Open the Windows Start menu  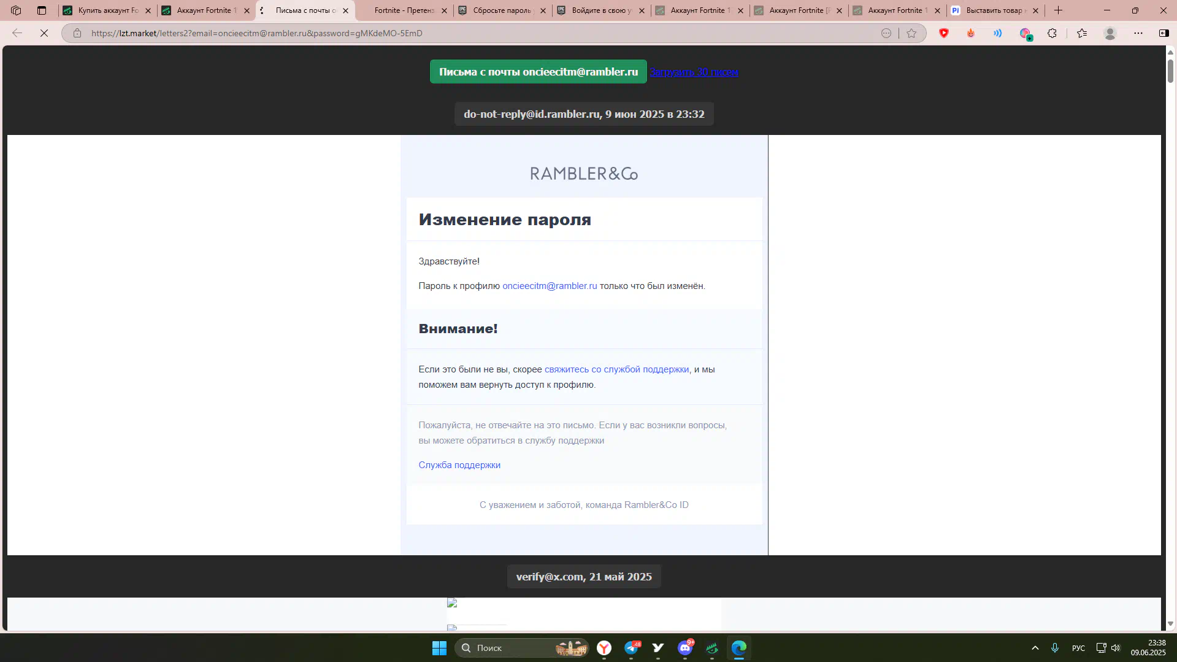pyautogui.click(x=439, y=648)
